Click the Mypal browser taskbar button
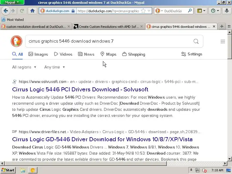This screenshot has width=232, height=174. (x=32, y=170)
